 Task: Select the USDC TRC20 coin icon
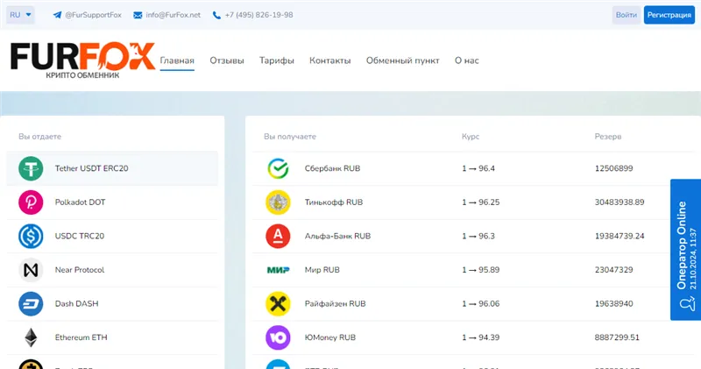pyautogui.click(x=31, y=236)
